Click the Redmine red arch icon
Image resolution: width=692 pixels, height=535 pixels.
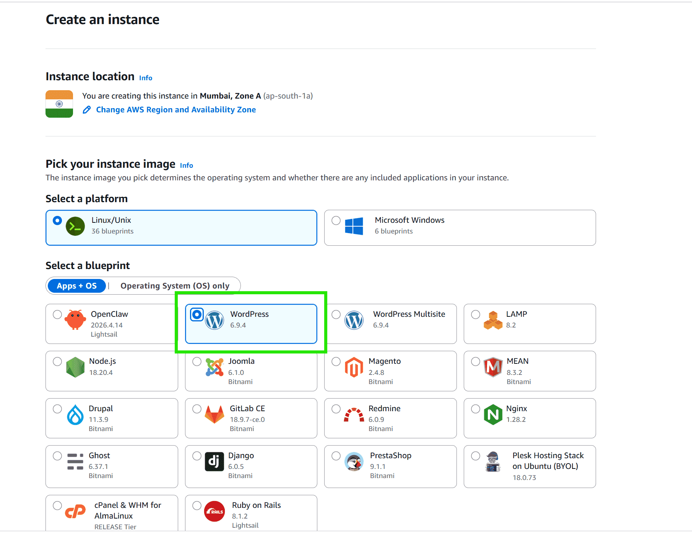point(354,415)
